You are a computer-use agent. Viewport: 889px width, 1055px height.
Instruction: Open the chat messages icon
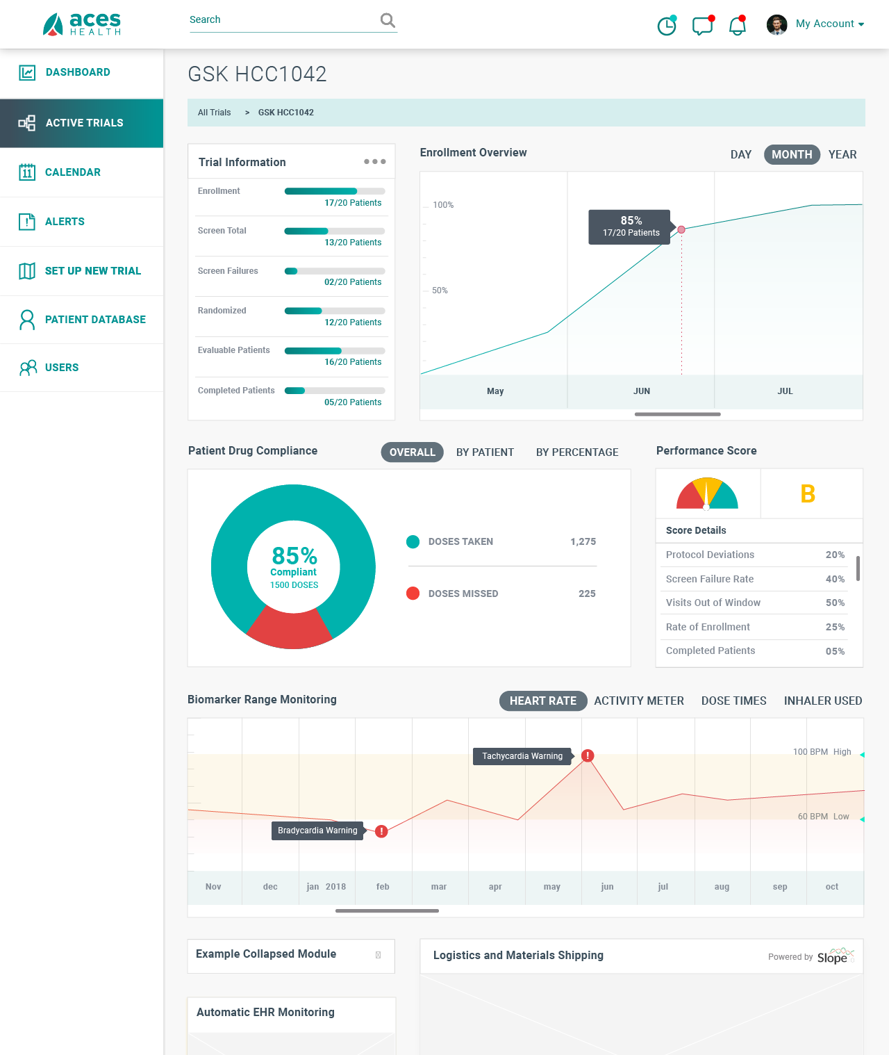(x=702, y=26)
